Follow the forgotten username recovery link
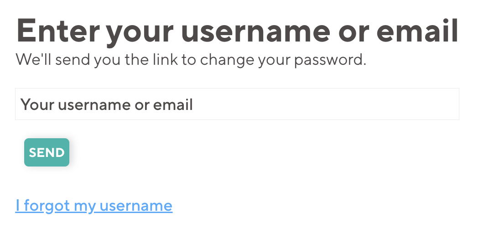Image resolution: width=489 pixels, height=250 pixels. pos(94,206)
